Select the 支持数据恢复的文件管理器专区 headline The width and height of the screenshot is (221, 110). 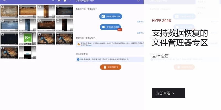pyautogui.click(x=180, y=38)
